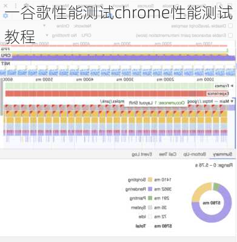Collapse the Main thread track
237x242 pixels.
(232, 101)
